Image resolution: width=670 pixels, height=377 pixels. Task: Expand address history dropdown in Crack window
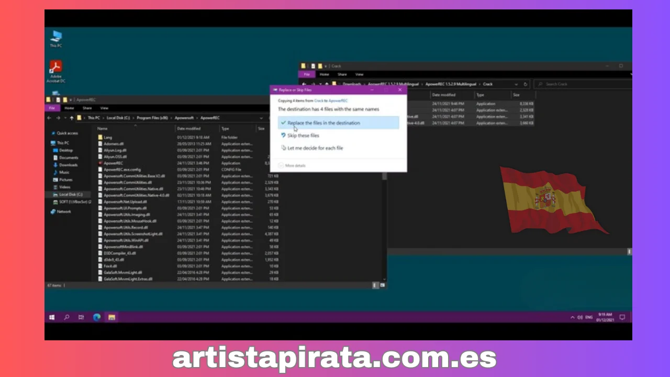tap(517, 84)
